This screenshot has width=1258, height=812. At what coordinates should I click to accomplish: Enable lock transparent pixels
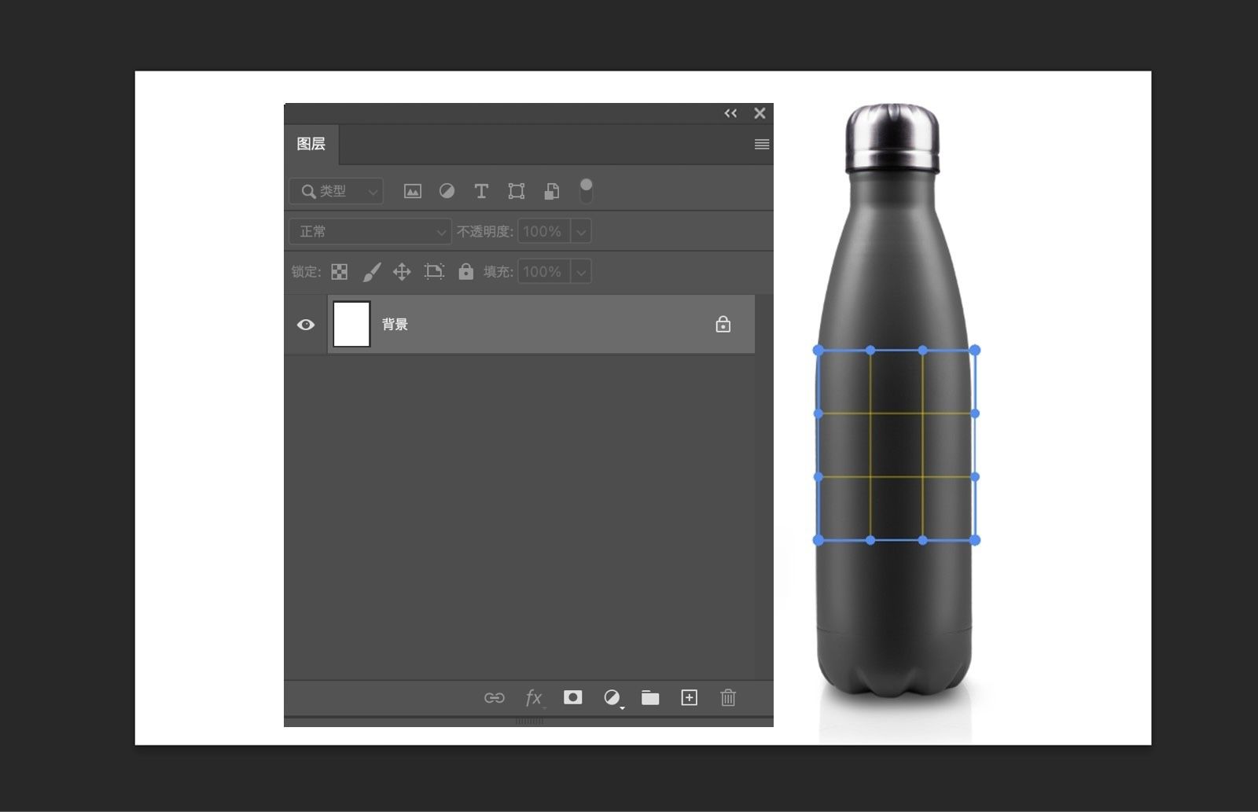[339, 271]
